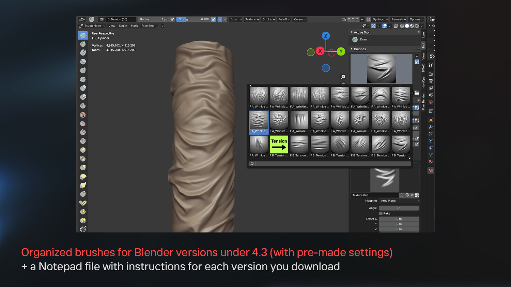Collapse the Active Tool panel

coord(352,32)
